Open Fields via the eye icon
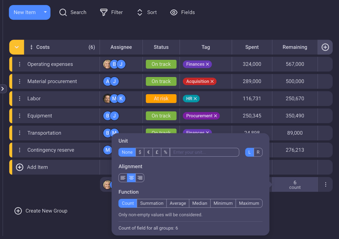The width and height of the screenshot is (339, 239). (x=174, y=13)
